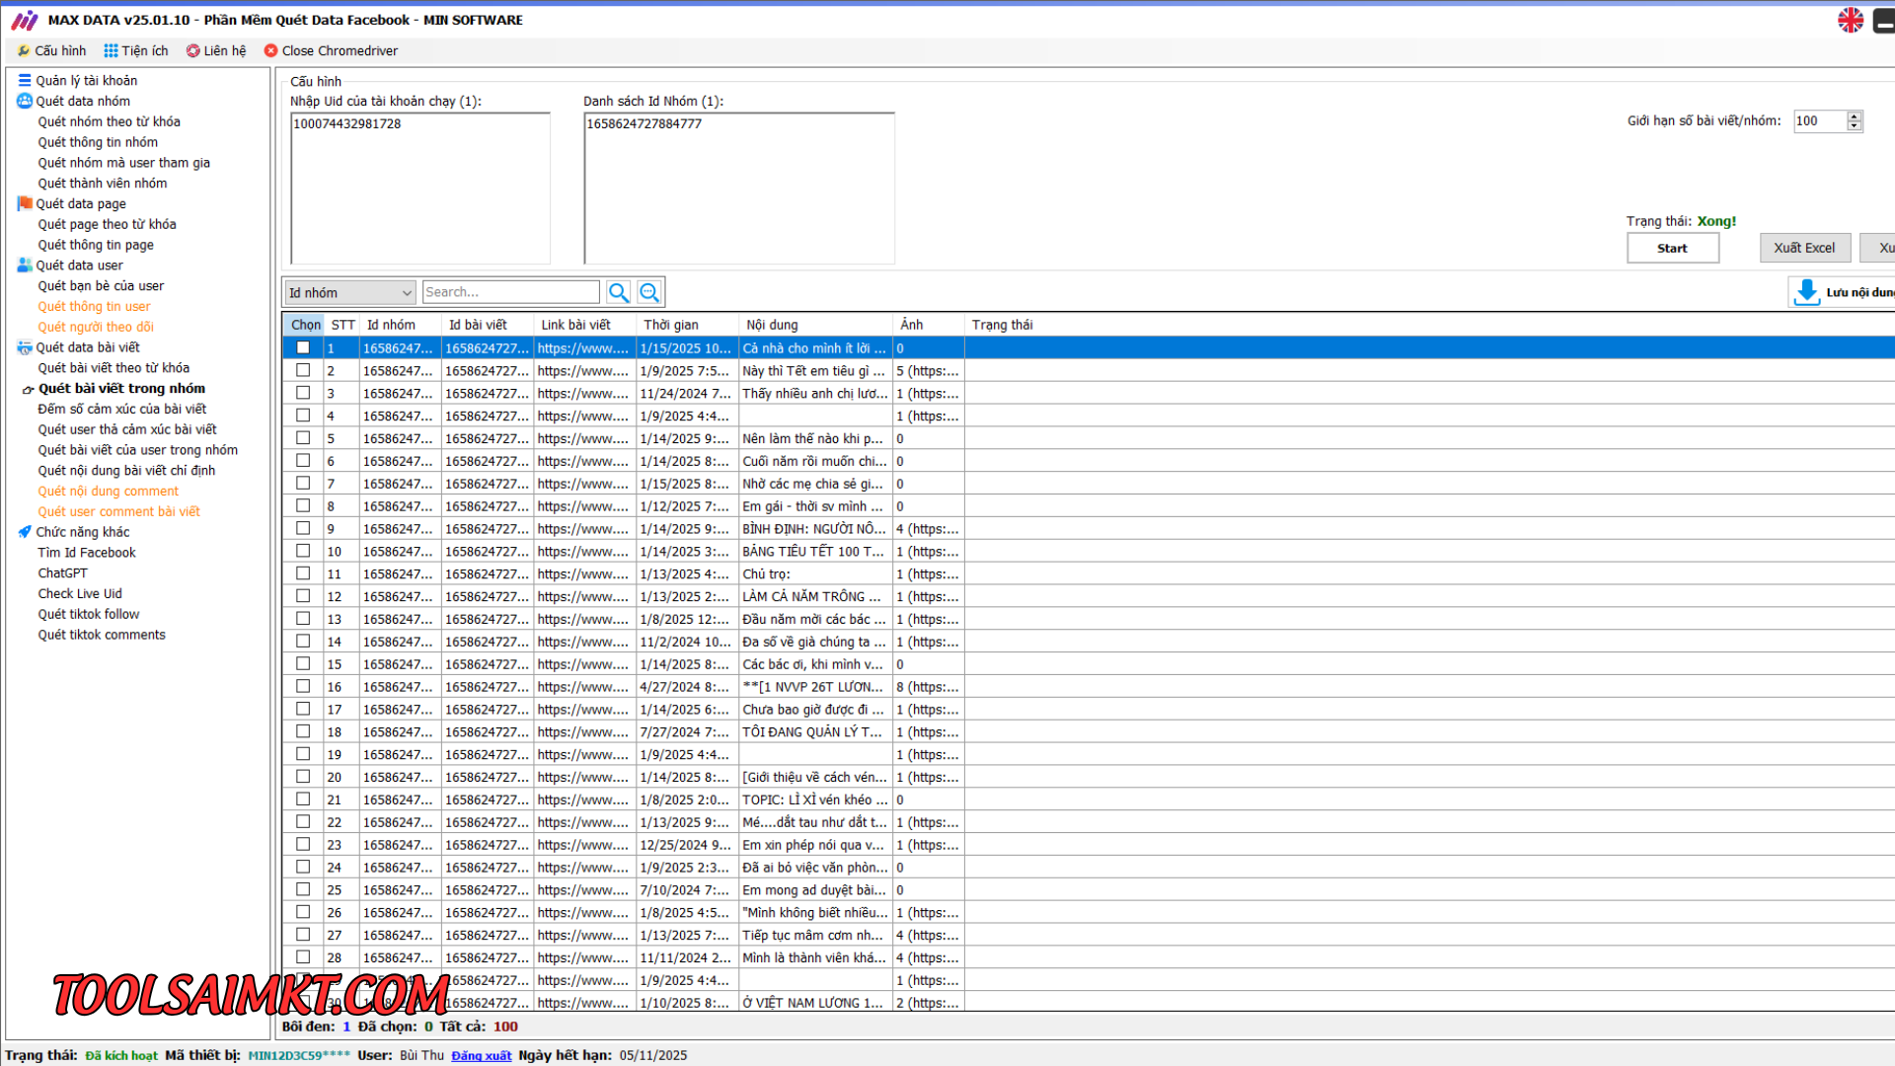Click the cell 'BÌNH ĐỊNH: NGƯỜI NÔ...'
The image size is (1895, 1066).
click(815, 529)
